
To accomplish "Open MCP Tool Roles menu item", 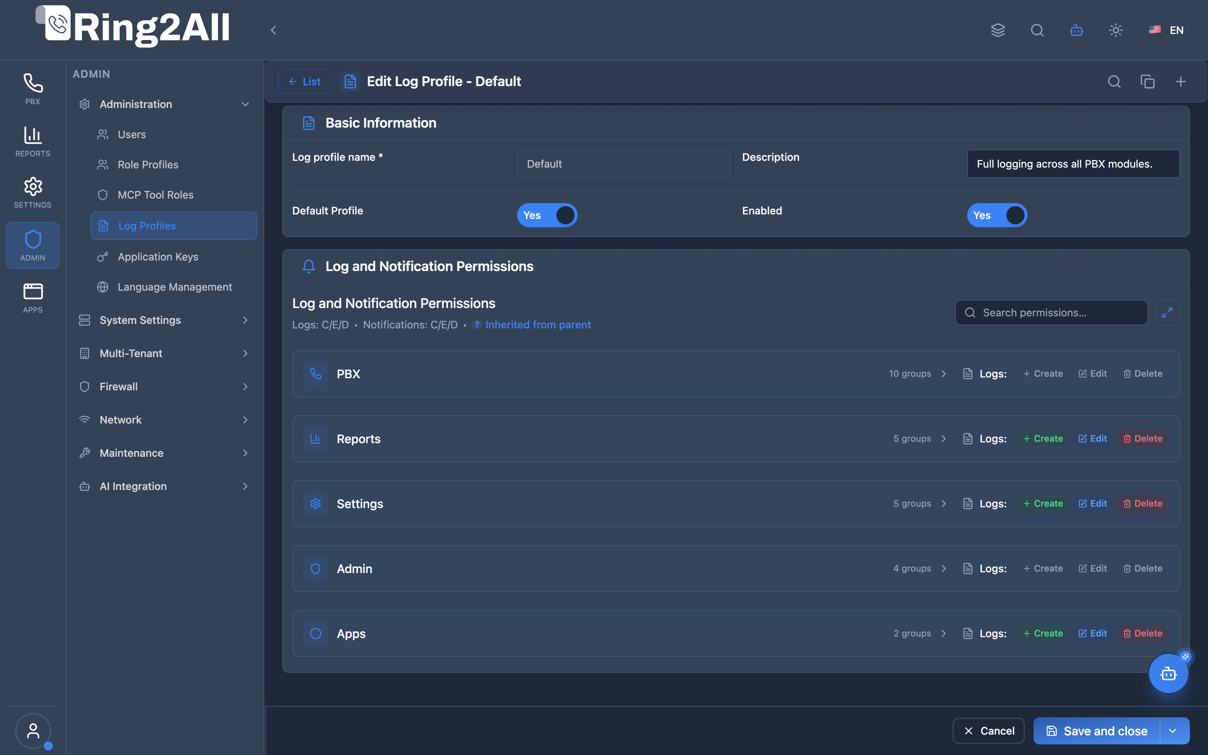I will click(174, 195).
